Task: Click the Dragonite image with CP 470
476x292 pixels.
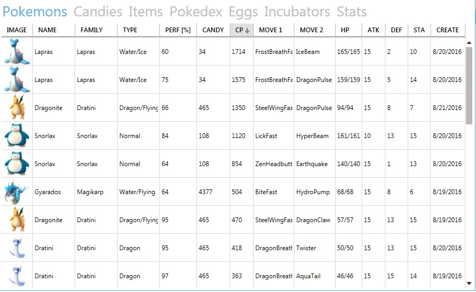Action: tap(17, 220)
